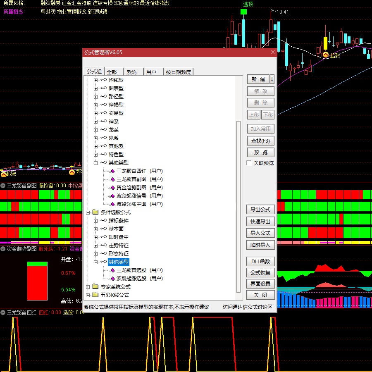This screenshot has height=372, width=372.
Task: Click the 导入公式 button
Action: pos(260,233)
